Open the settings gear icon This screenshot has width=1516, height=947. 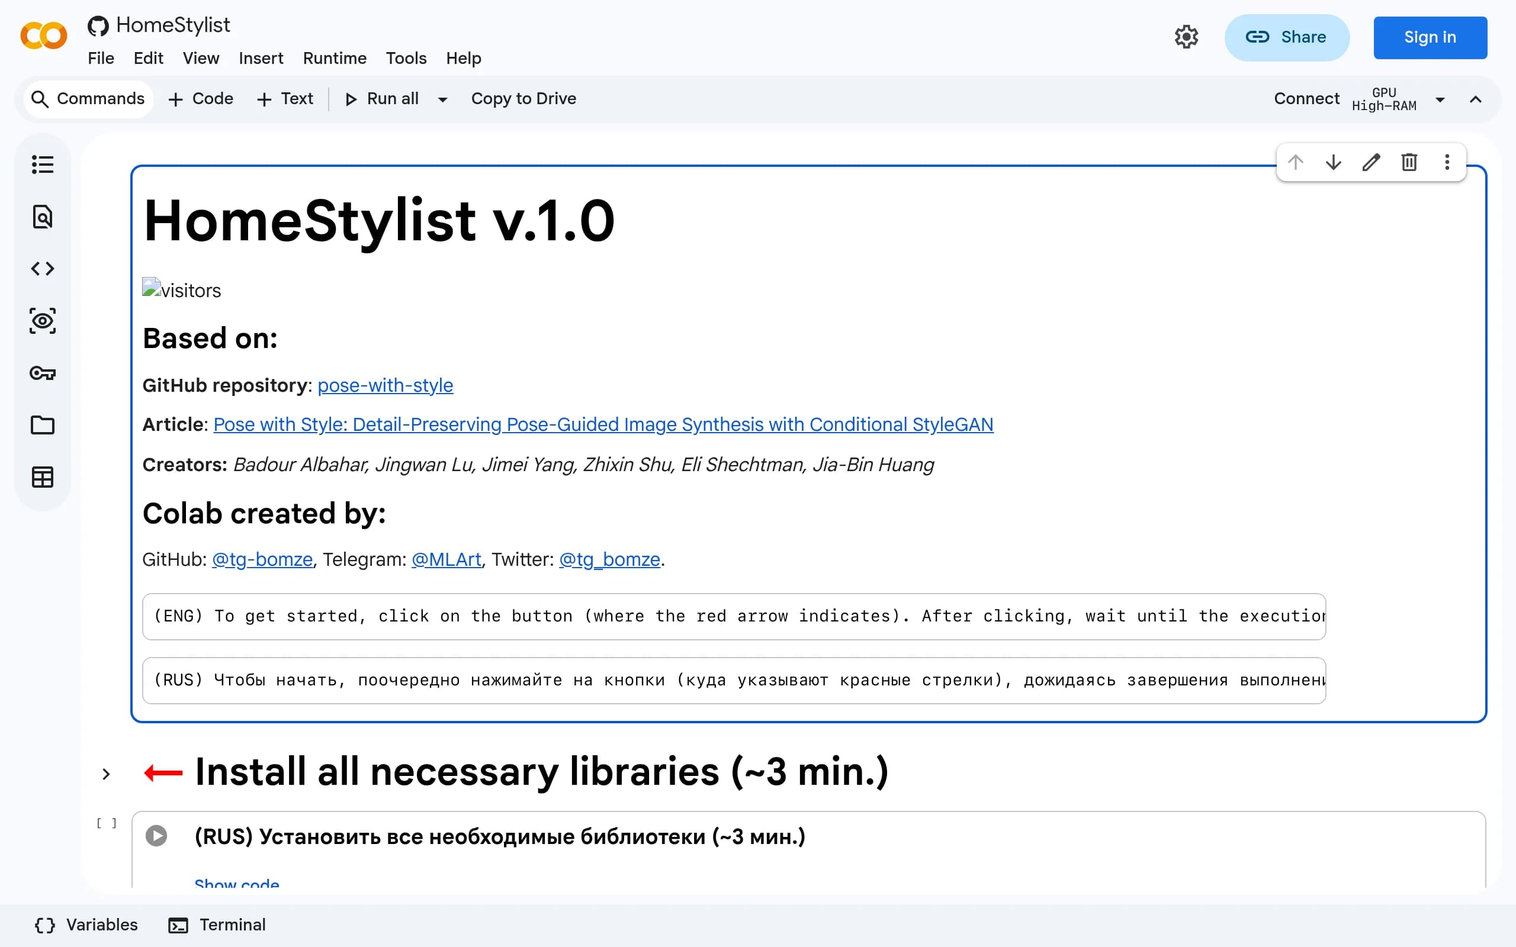point(1186,37)
